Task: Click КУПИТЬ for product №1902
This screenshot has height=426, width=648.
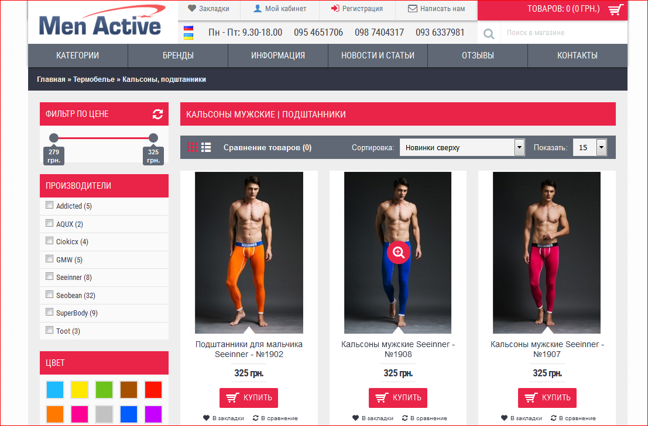Action: coord(249,397)
